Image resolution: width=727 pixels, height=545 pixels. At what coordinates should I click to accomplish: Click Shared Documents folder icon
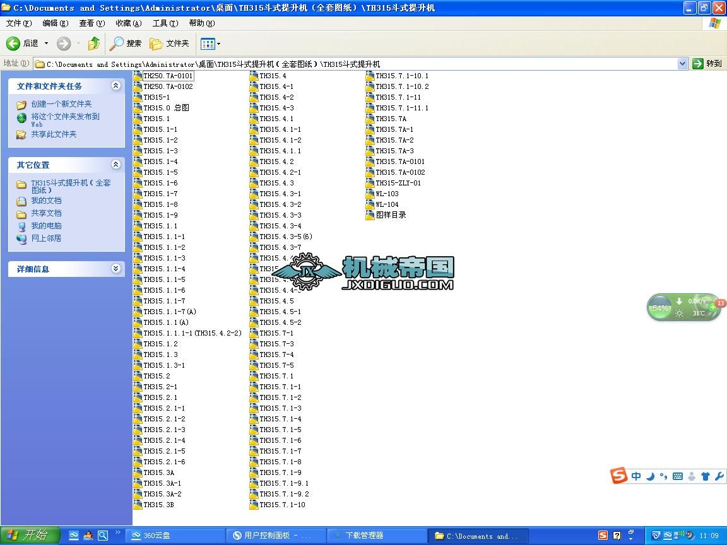(21, 214)
